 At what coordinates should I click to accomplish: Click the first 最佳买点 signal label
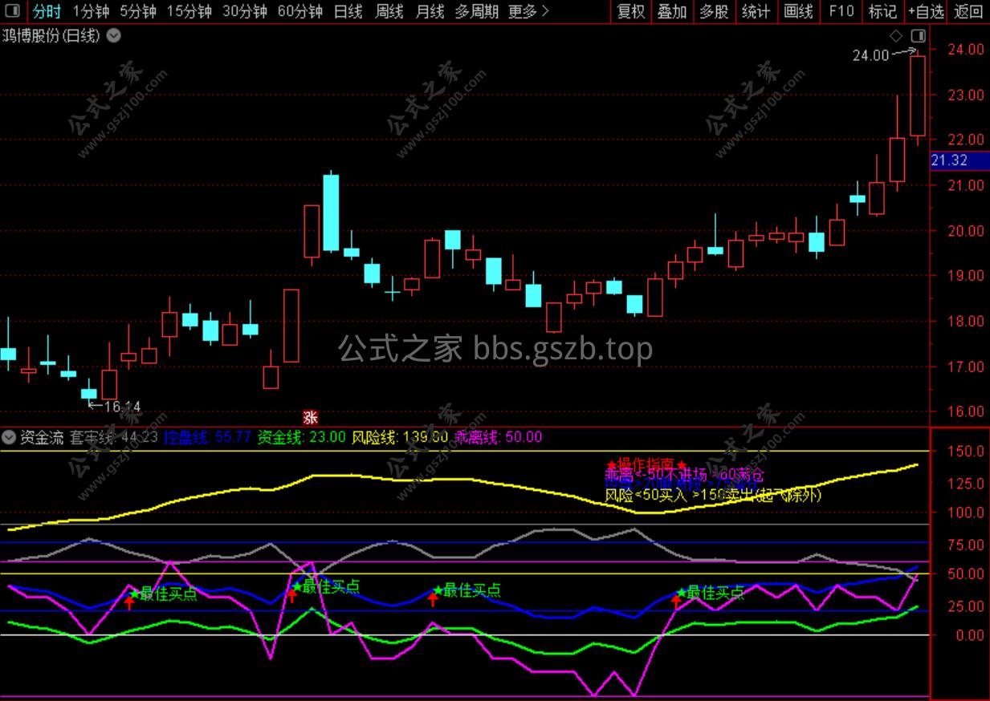pos(169,594)
